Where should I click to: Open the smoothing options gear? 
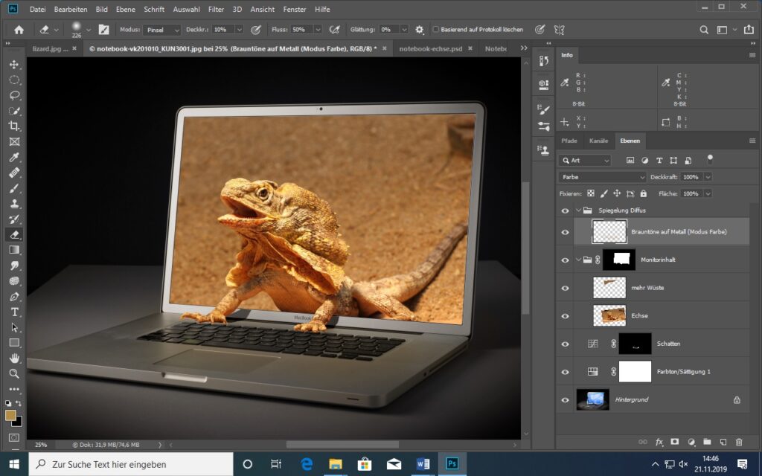(420, 30)
